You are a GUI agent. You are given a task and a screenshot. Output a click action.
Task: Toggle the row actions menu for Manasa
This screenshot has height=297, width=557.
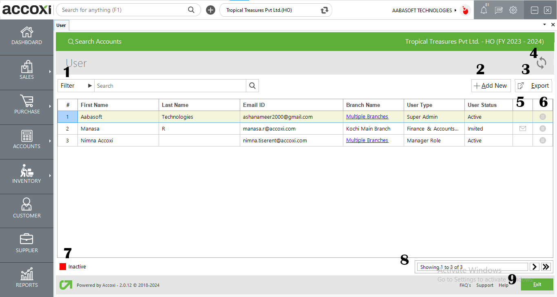pos(542,129)
